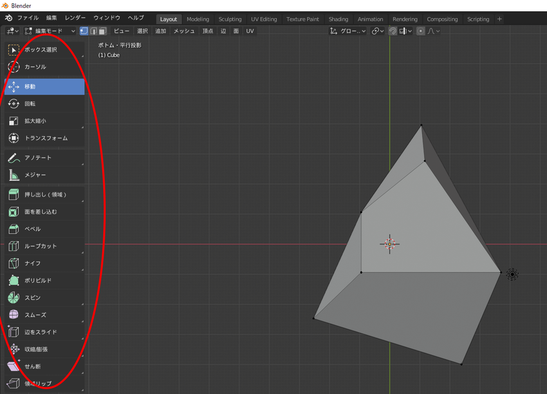Toggle proportional editing button

point(421,31)
